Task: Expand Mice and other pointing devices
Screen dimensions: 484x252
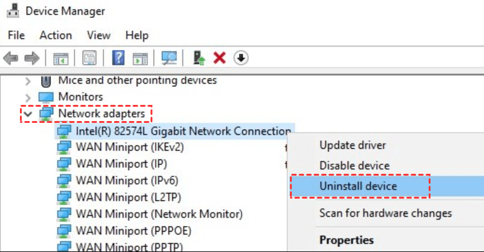Action: (28, 81)
